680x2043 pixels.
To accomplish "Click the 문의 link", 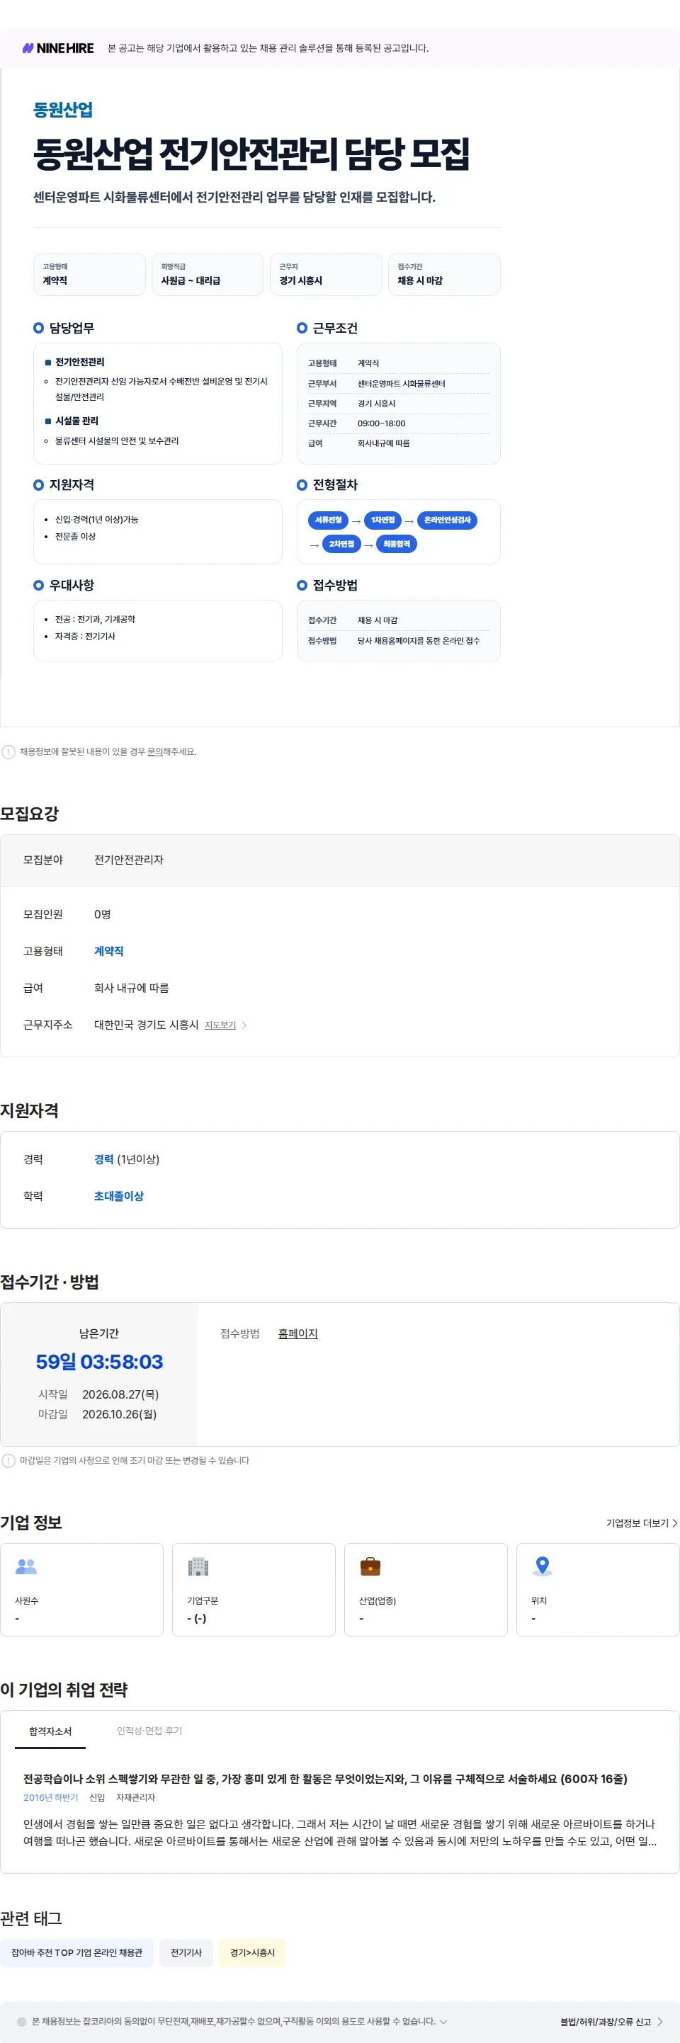I will [x=154, y=751].
